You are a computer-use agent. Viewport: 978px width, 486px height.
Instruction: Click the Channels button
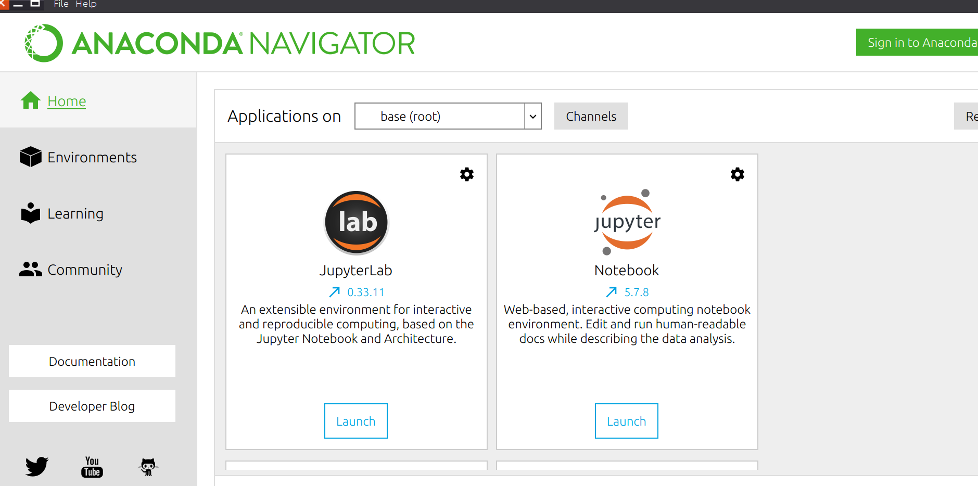(591, 116)
